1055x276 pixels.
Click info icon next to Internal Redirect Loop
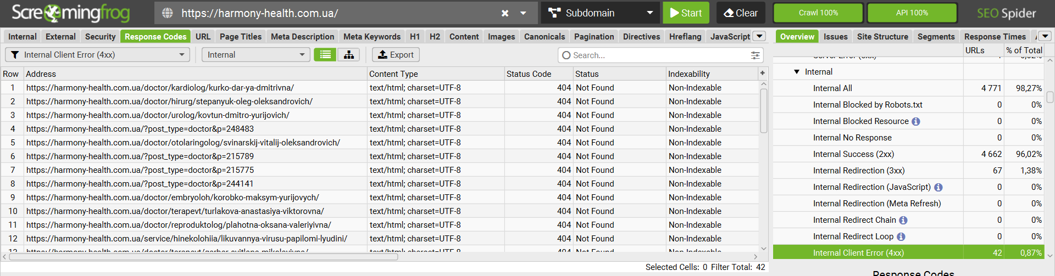click(x=901, y=236)
